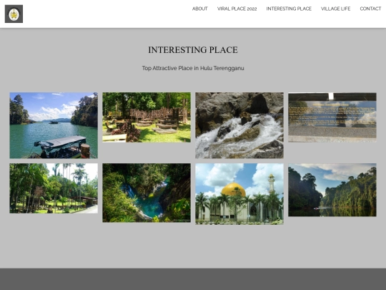Go to VIRAL PLACE 2022 section

[x=237, y=9]
